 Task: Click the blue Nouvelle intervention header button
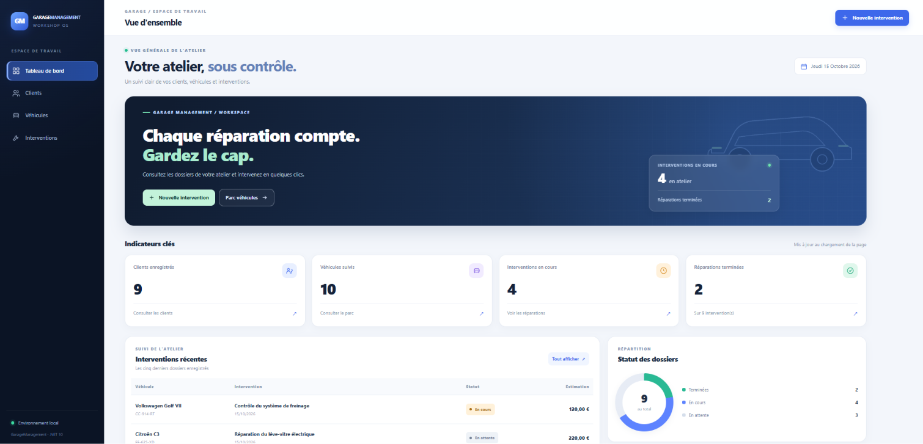pos(872,18)
